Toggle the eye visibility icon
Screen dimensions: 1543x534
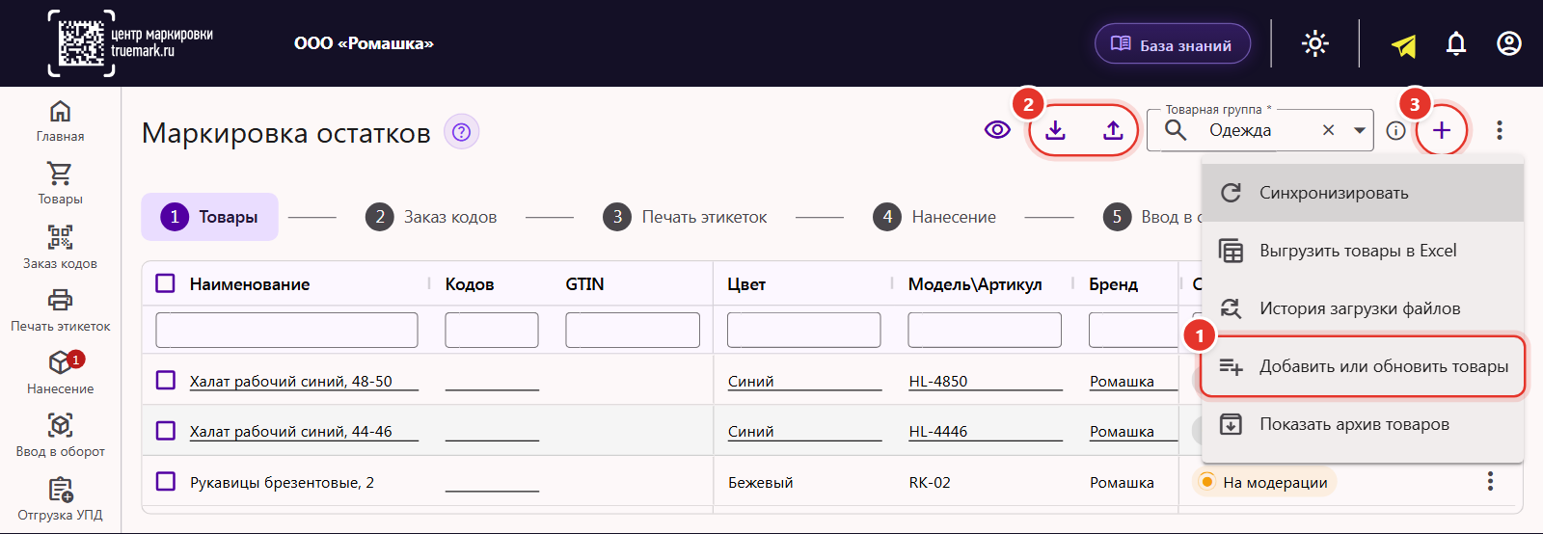(997, 130)
